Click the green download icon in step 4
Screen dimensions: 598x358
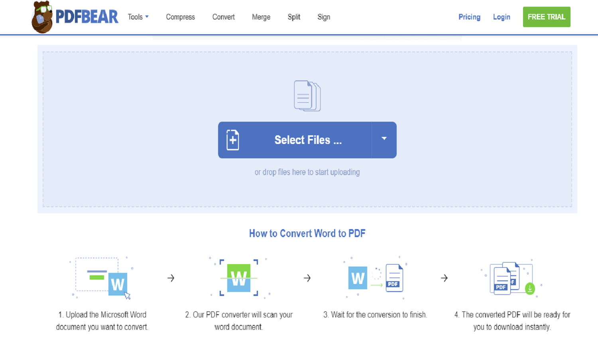point(529,289)
